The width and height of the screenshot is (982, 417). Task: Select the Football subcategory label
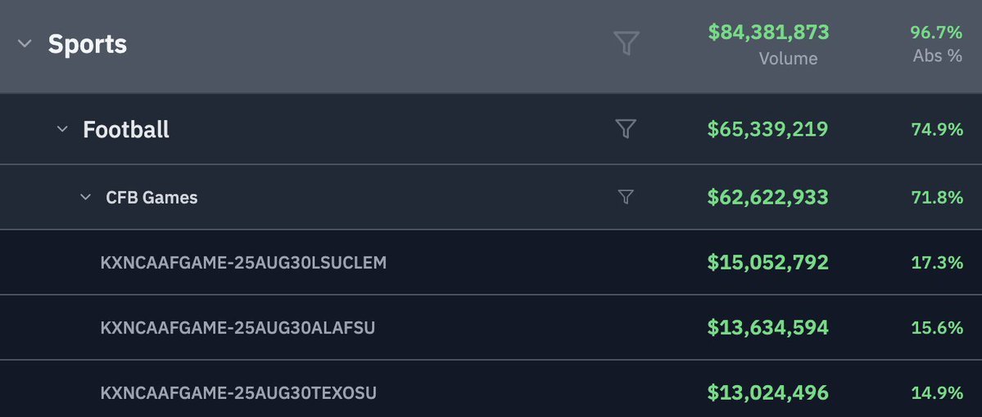point(126,129)
